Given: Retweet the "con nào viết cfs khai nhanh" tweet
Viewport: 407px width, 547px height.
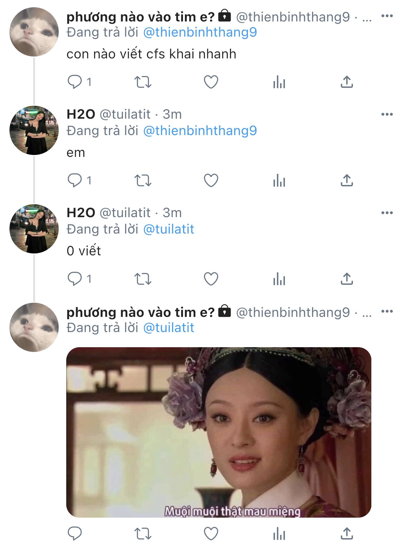Looking at the screenshot, I should pos(143,82).
